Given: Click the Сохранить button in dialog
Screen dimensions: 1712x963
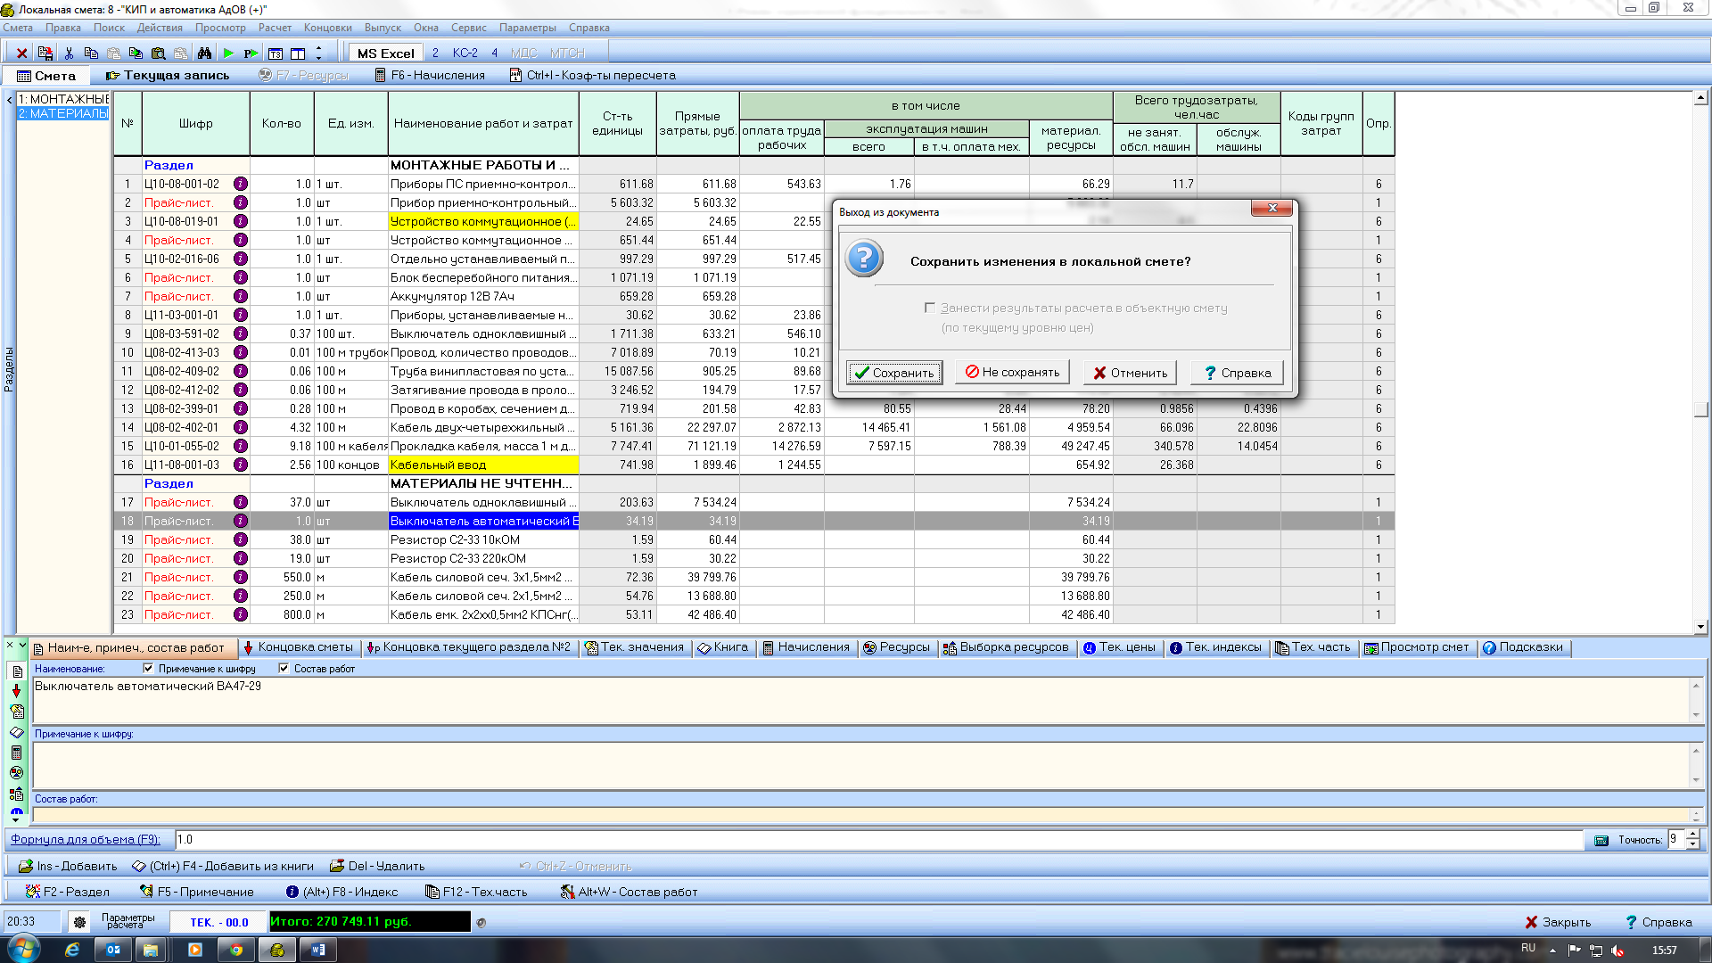Looking at the screenshot, I should [x=894, y=373].
